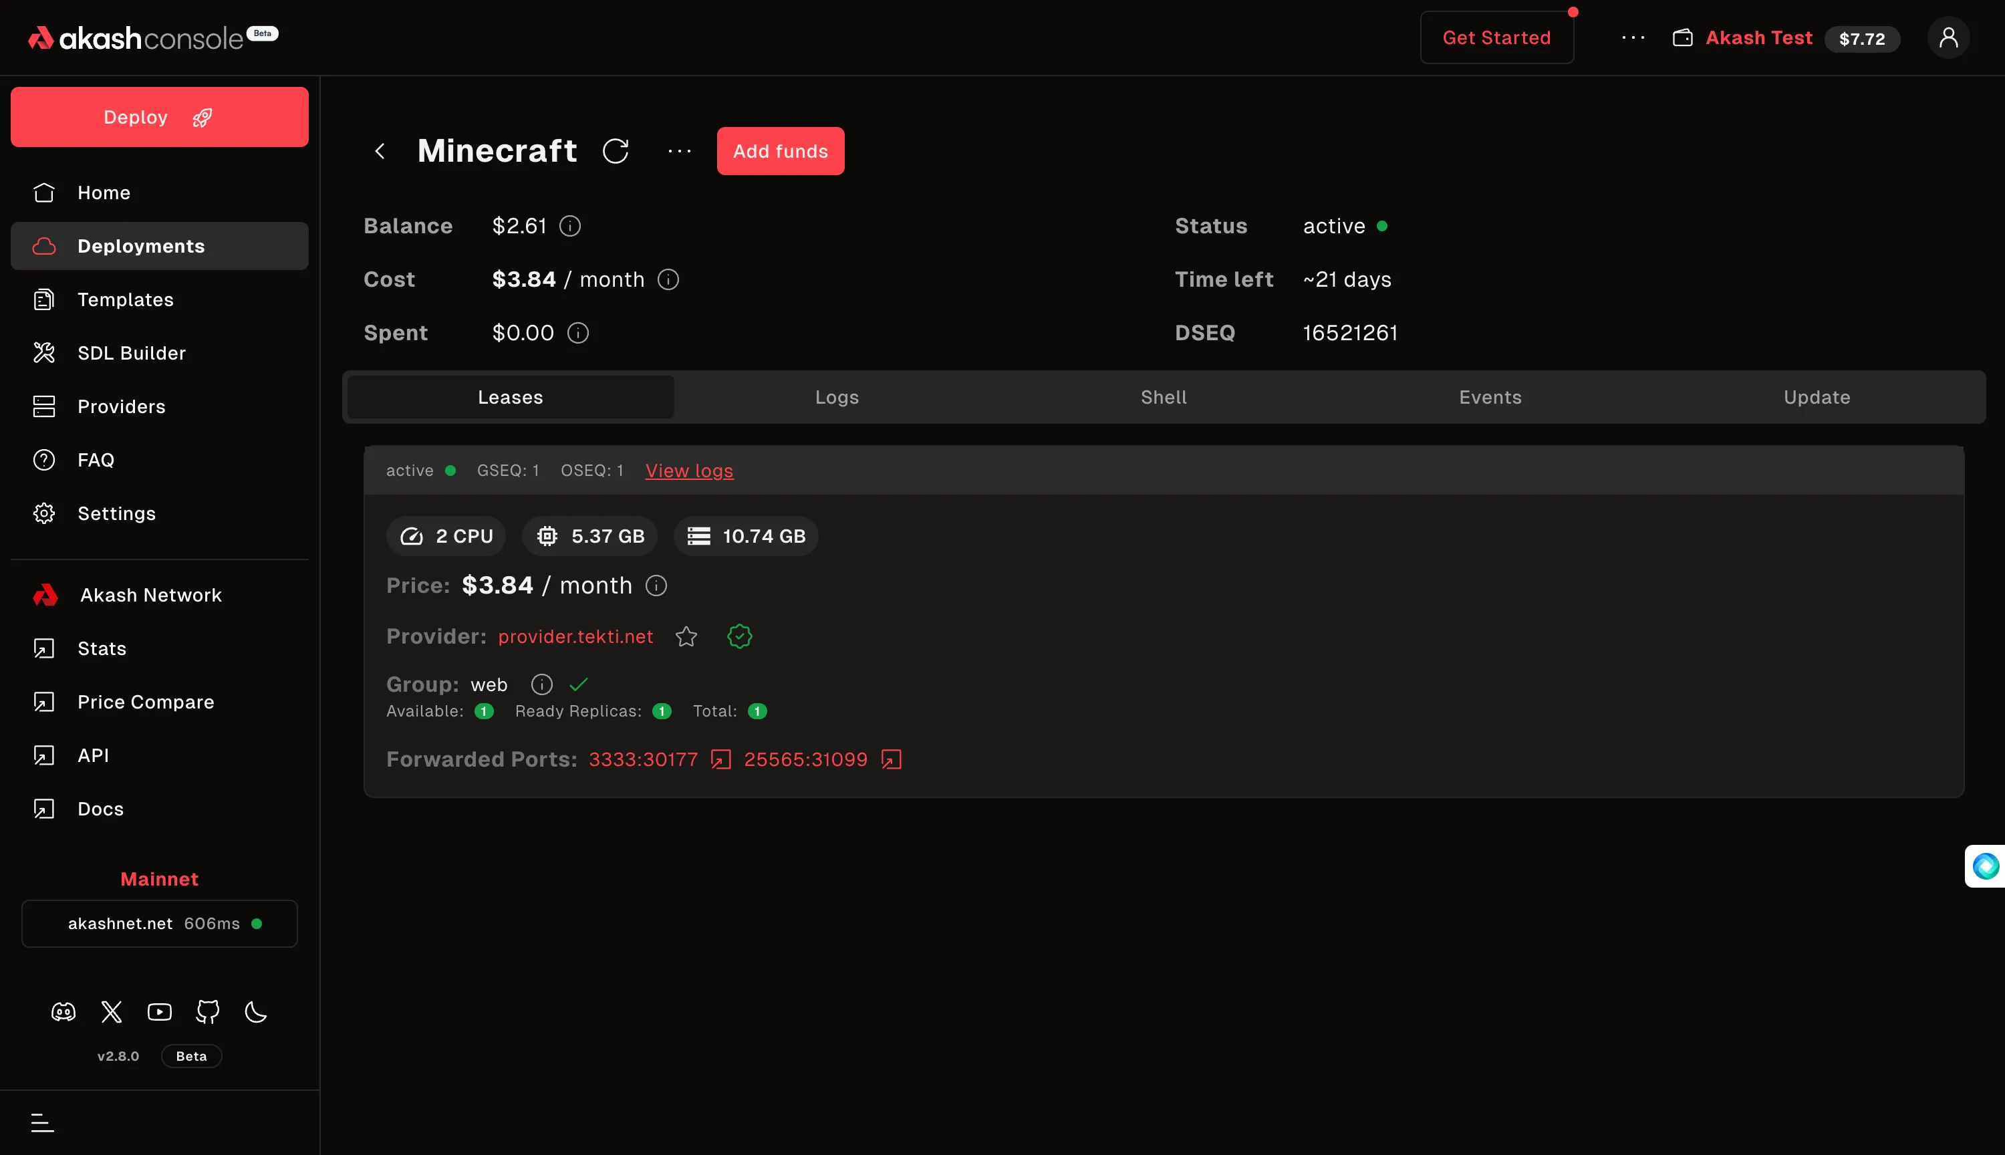Switch to the Events tab

coord(1490,398)
